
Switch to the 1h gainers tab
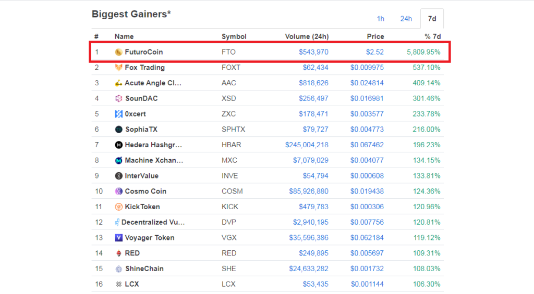(x=381, y=19)
